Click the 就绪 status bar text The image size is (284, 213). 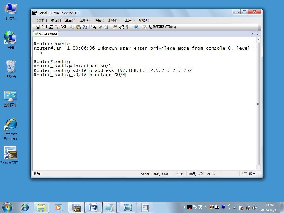[x=37, y=174]
